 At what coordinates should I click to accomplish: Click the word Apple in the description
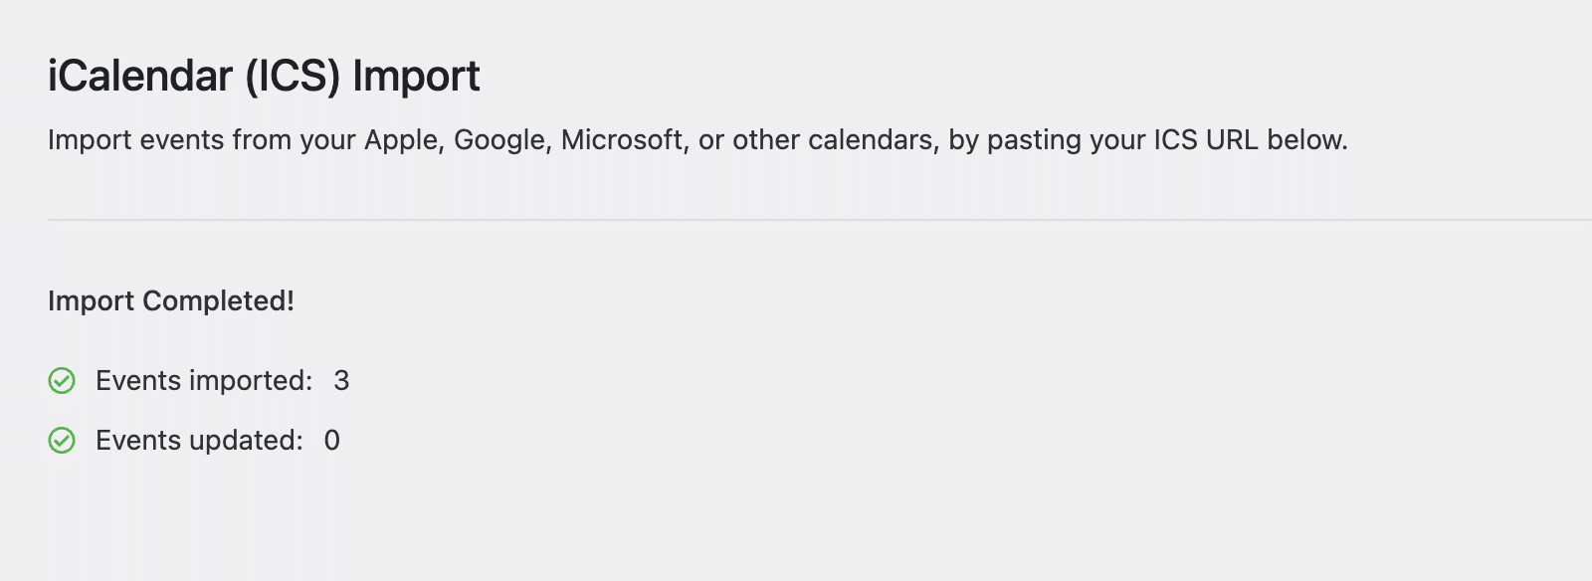(401, 139)
